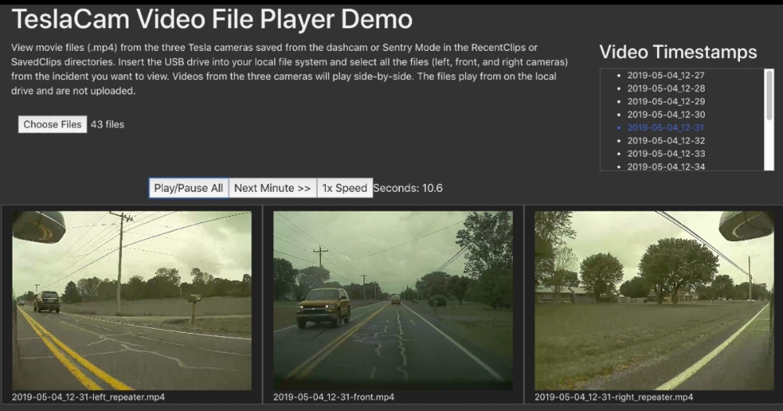The height and width of the screenshot is (411, 783).
Task: Click filename 2019-05-04_12-31-front.mp4
Action: [x=334, y=397]
